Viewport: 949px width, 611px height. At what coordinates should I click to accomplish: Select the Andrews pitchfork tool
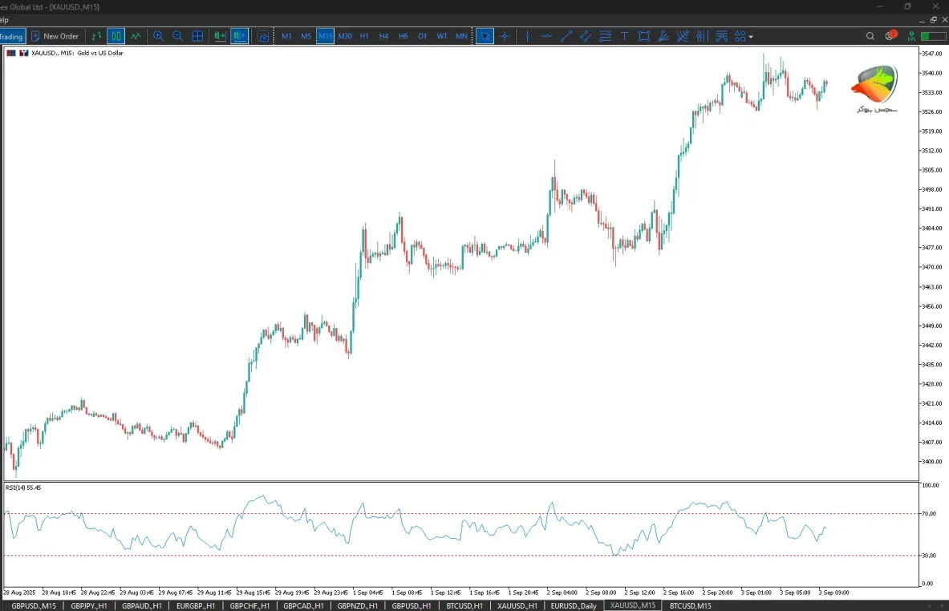[x=721, y=36]
